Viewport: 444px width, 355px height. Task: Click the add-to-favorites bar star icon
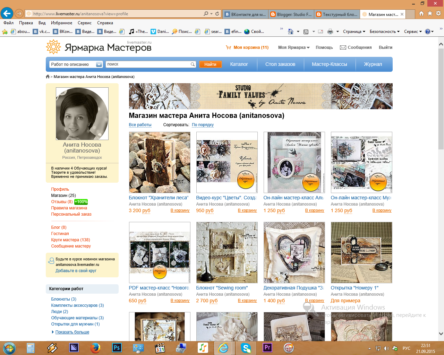pyautogui.click(x=5, y=32)
